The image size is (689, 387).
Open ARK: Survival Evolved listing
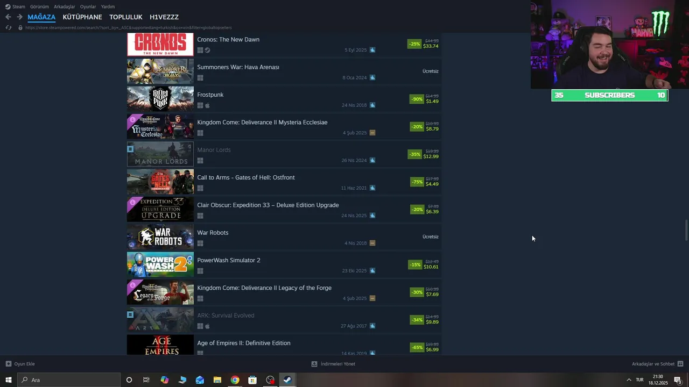coord(284,320)
